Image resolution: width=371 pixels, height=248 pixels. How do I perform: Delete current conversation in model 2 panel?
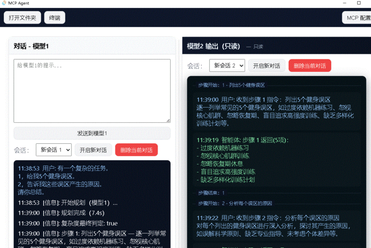click(x=310, y=65)
